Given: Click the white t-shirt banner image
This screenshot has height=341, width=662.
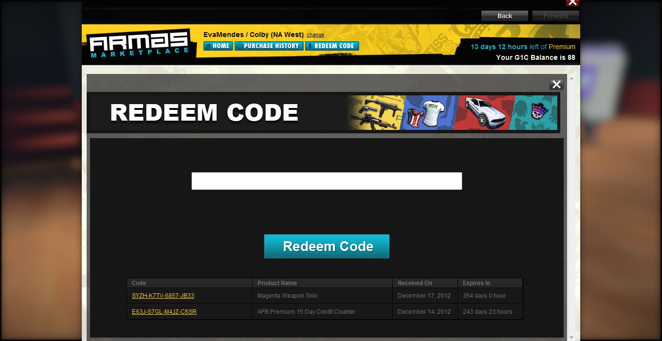Looking at the screenshot, I should pyautogui.click(x=431, y=112).
